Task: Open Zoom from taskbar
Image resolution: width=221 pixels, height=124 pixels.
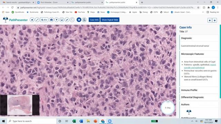Action: click(110, 121)
